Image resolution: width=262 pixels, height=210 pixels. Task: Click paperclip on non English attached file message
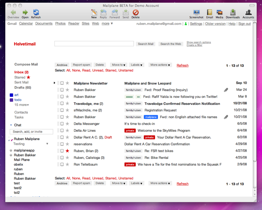click(226, 117)
